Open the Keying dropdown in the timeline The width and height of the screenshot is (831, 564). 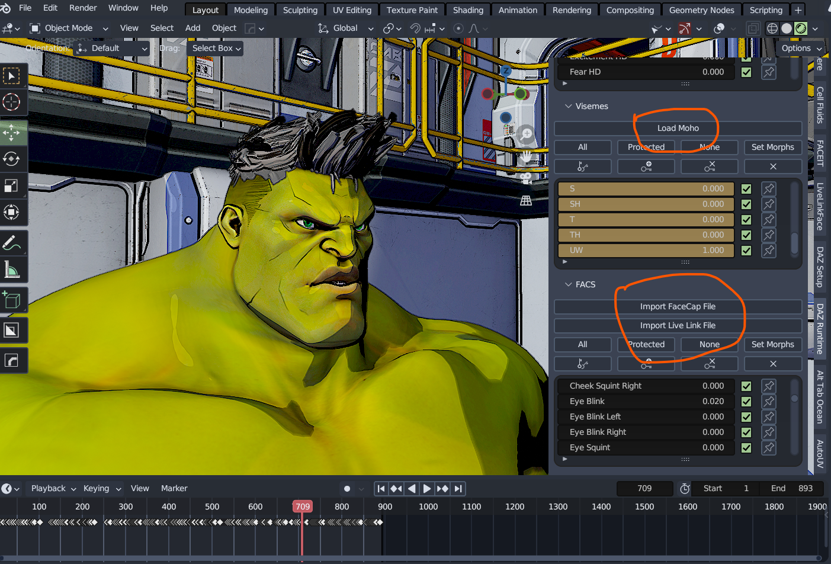pyautogui.click(x=102, y=488)
